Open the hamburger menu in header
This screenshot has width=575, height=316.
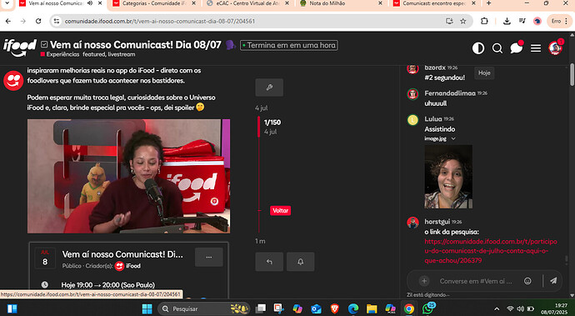click(x=536, y=48)
